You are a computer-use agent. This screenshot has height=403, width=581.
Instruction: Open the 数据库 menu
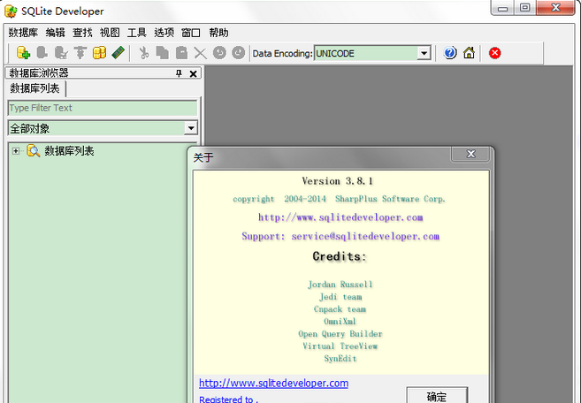pos(23,33)
